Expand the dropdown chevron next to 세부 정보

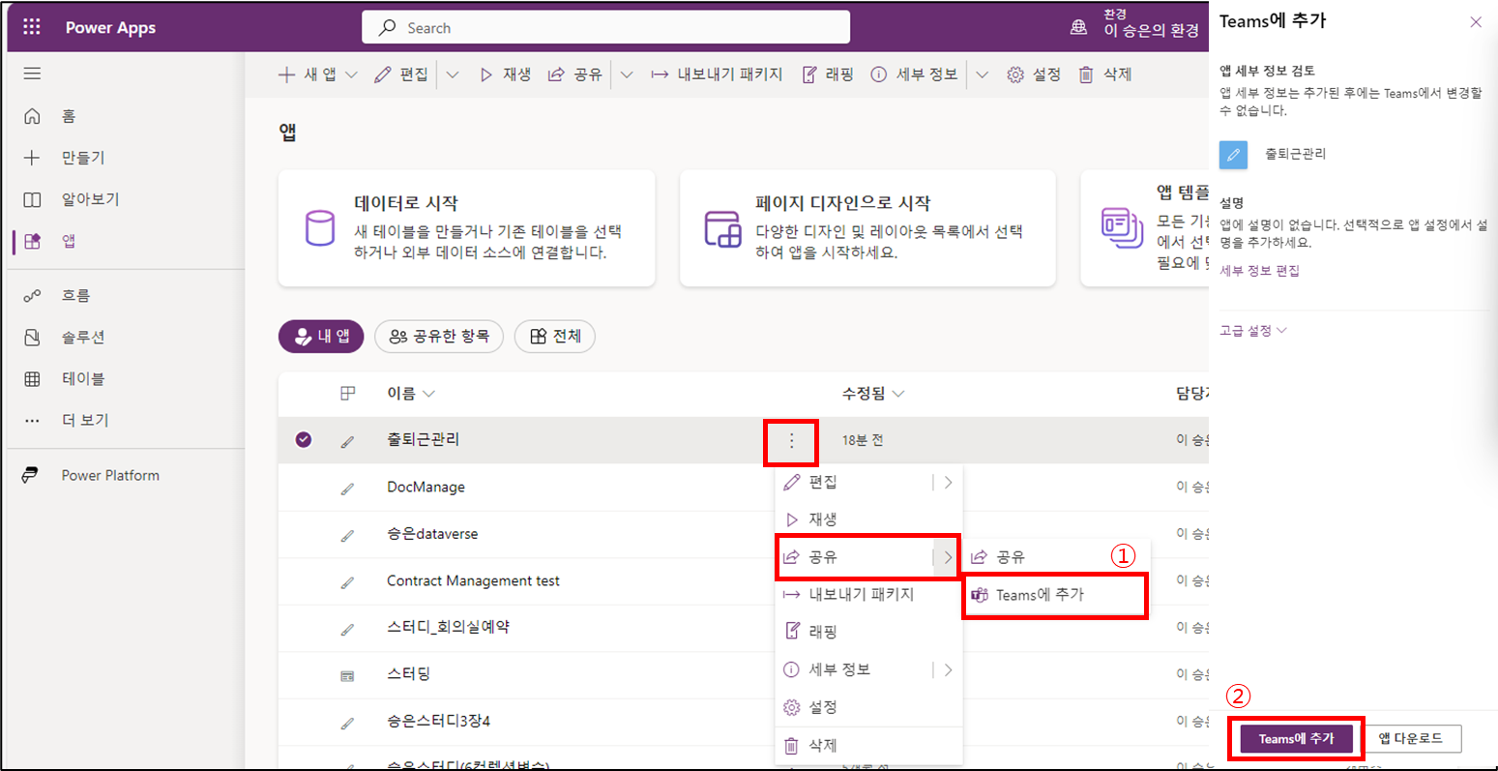pos(983,74)
